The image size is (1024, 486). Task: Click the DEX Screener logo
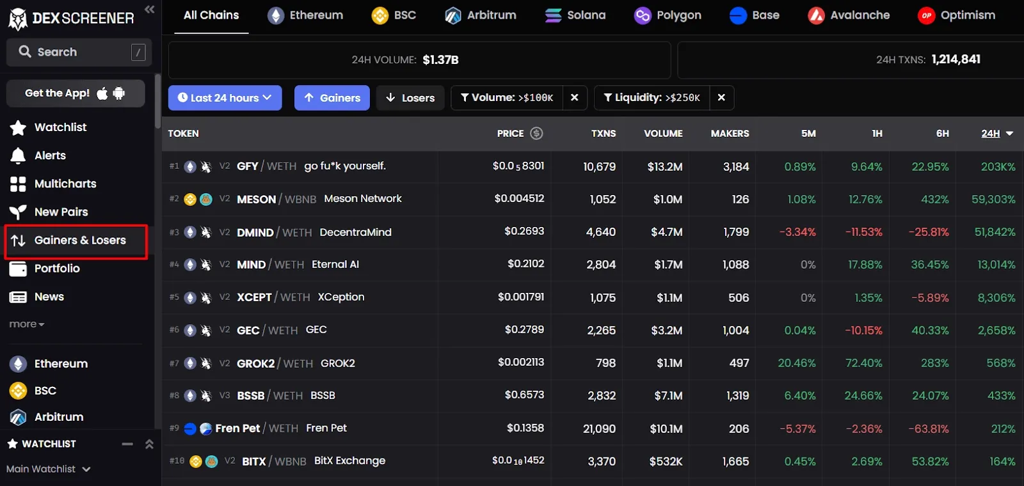[71, 18]
